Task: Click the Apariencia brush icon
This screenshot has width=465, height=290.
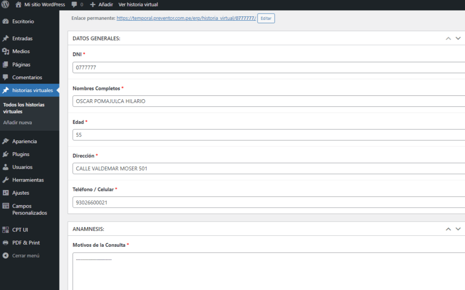Action: [5, 141]
